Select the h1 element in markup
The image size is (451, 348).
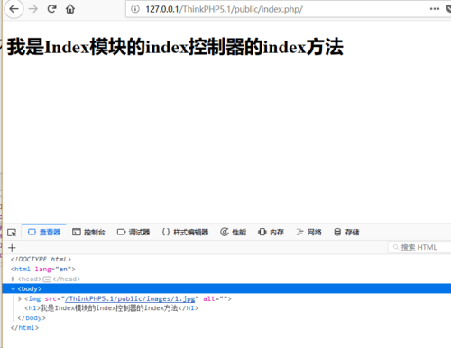pyautogui.click(x=112, y=308)
